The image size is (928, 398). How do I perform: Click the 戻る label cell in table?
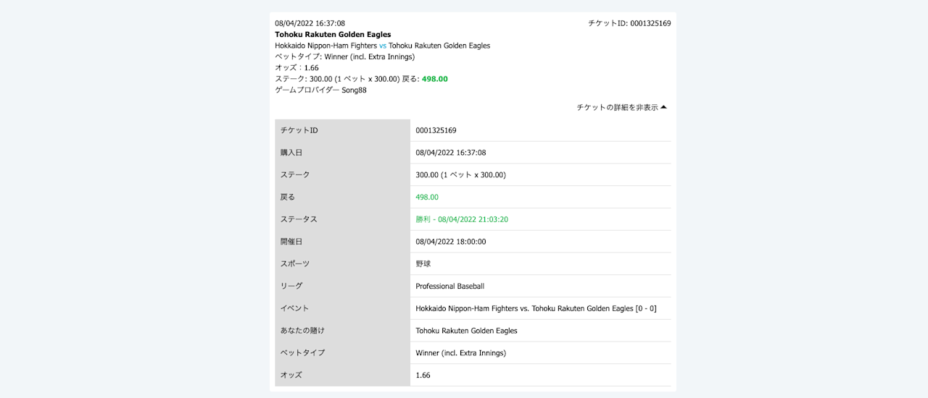(x=342, y=197)
